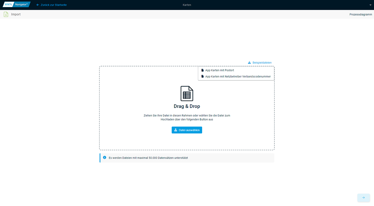Click the file icon beside Postort entry
The height and width of the screenshot is (206, 374).
click(202, 70)
